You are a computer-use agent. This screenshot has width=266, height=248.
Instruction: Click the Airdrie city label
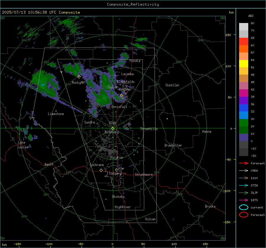pyautogui.click(x=116, y=157)
